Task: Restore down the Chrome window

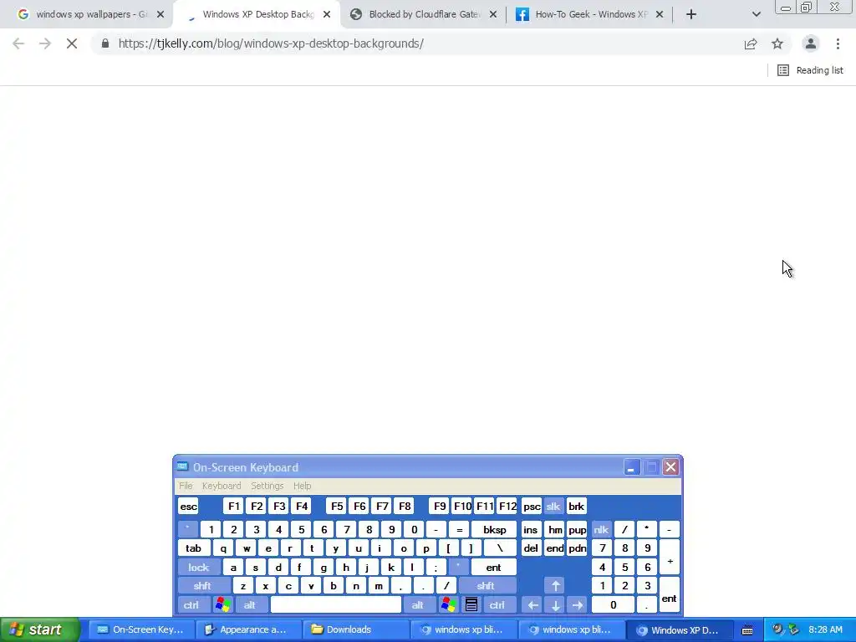Action: pos(807,7)
